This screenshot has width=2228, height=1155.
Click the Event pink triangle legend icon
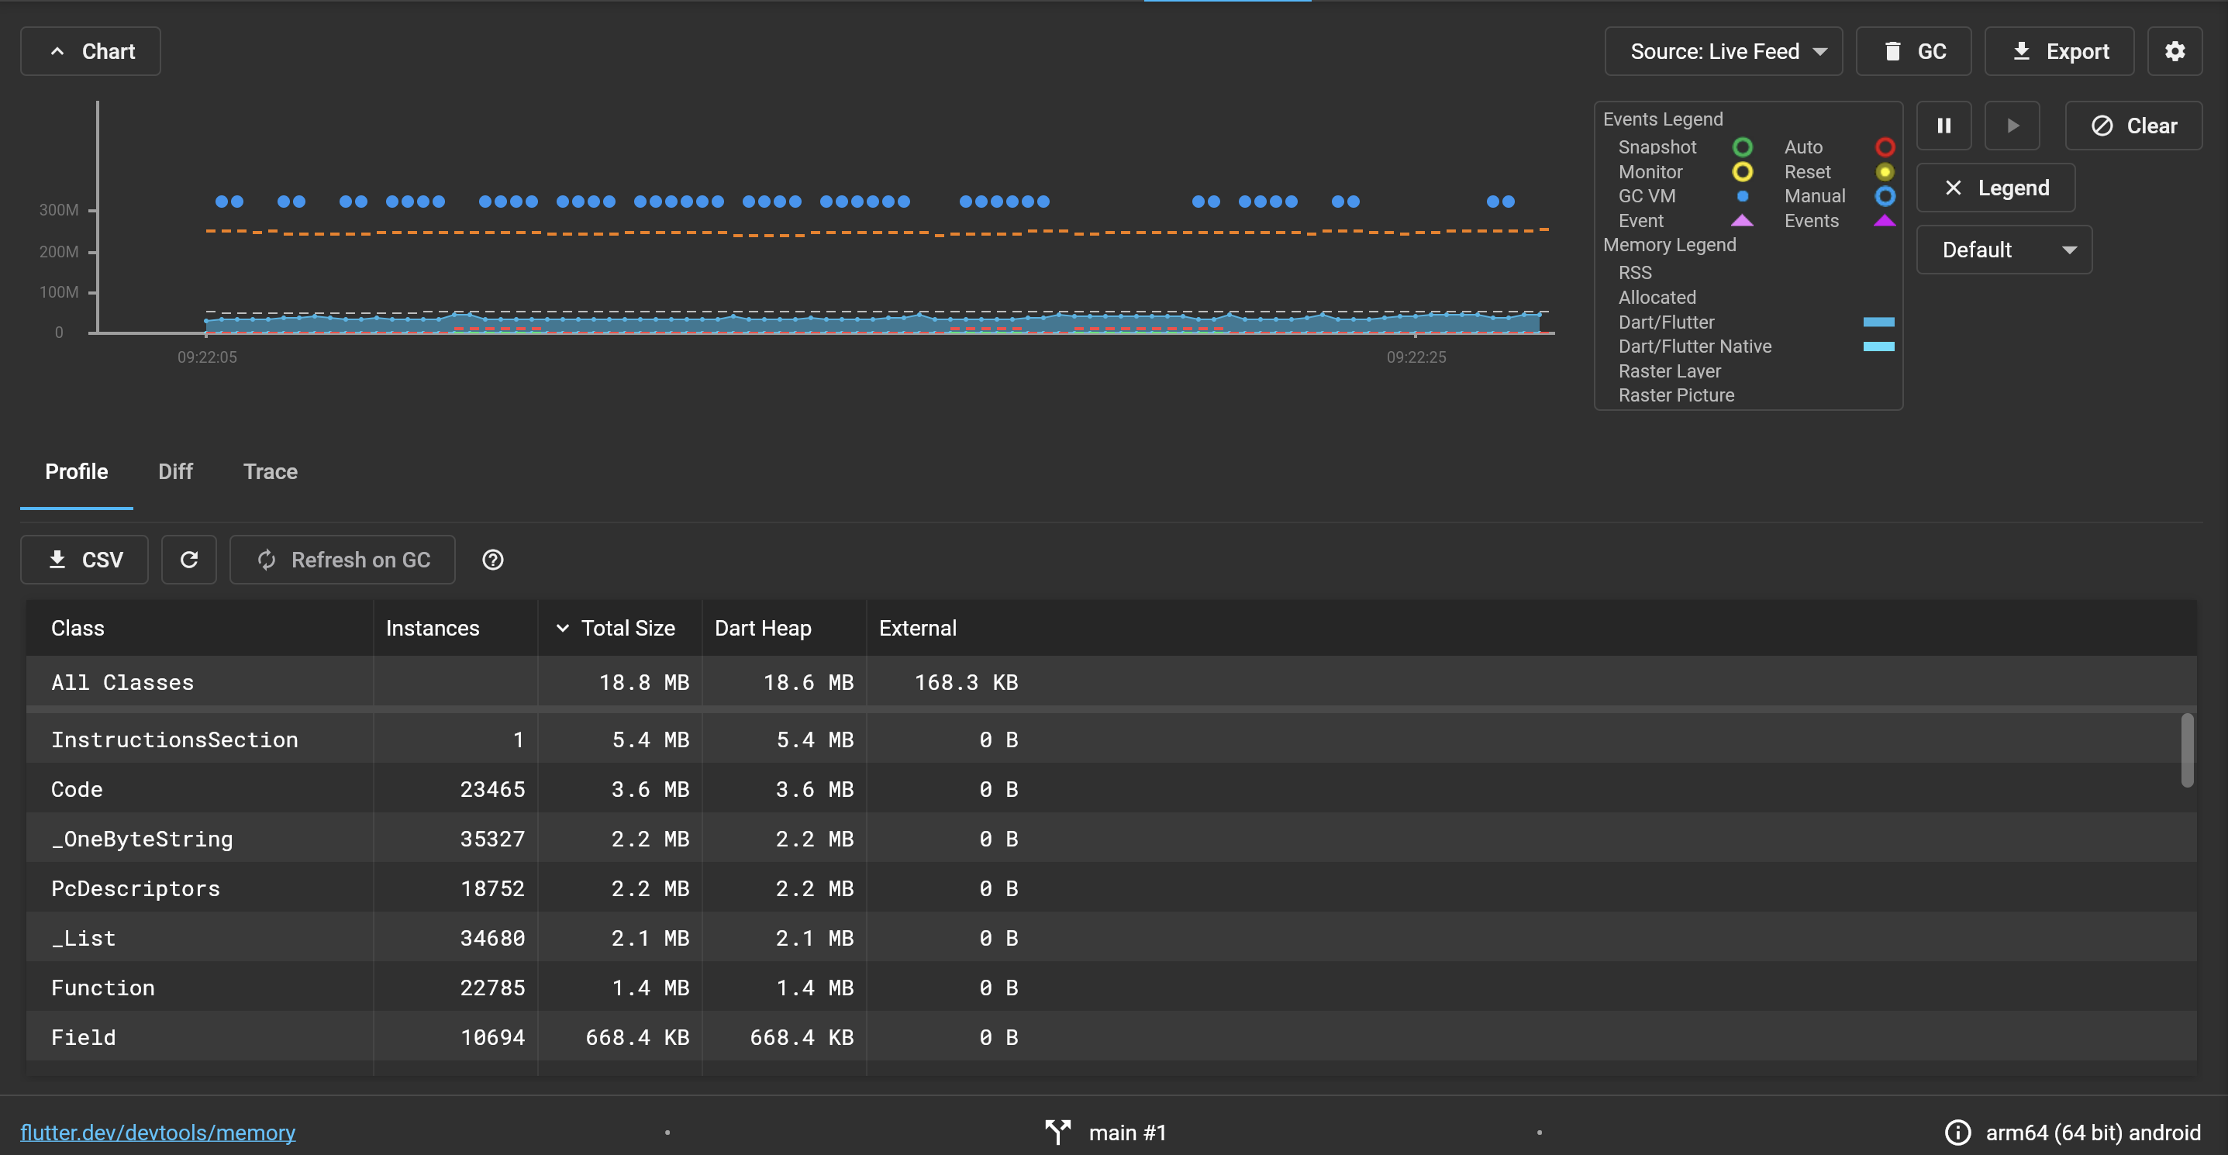1743,220
